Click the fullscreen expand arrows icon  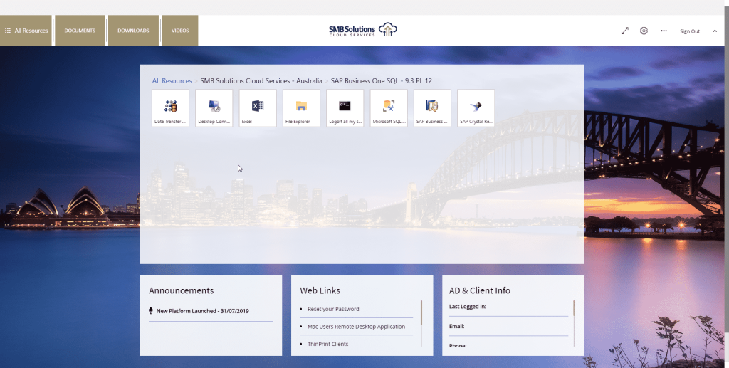(625, 31)
